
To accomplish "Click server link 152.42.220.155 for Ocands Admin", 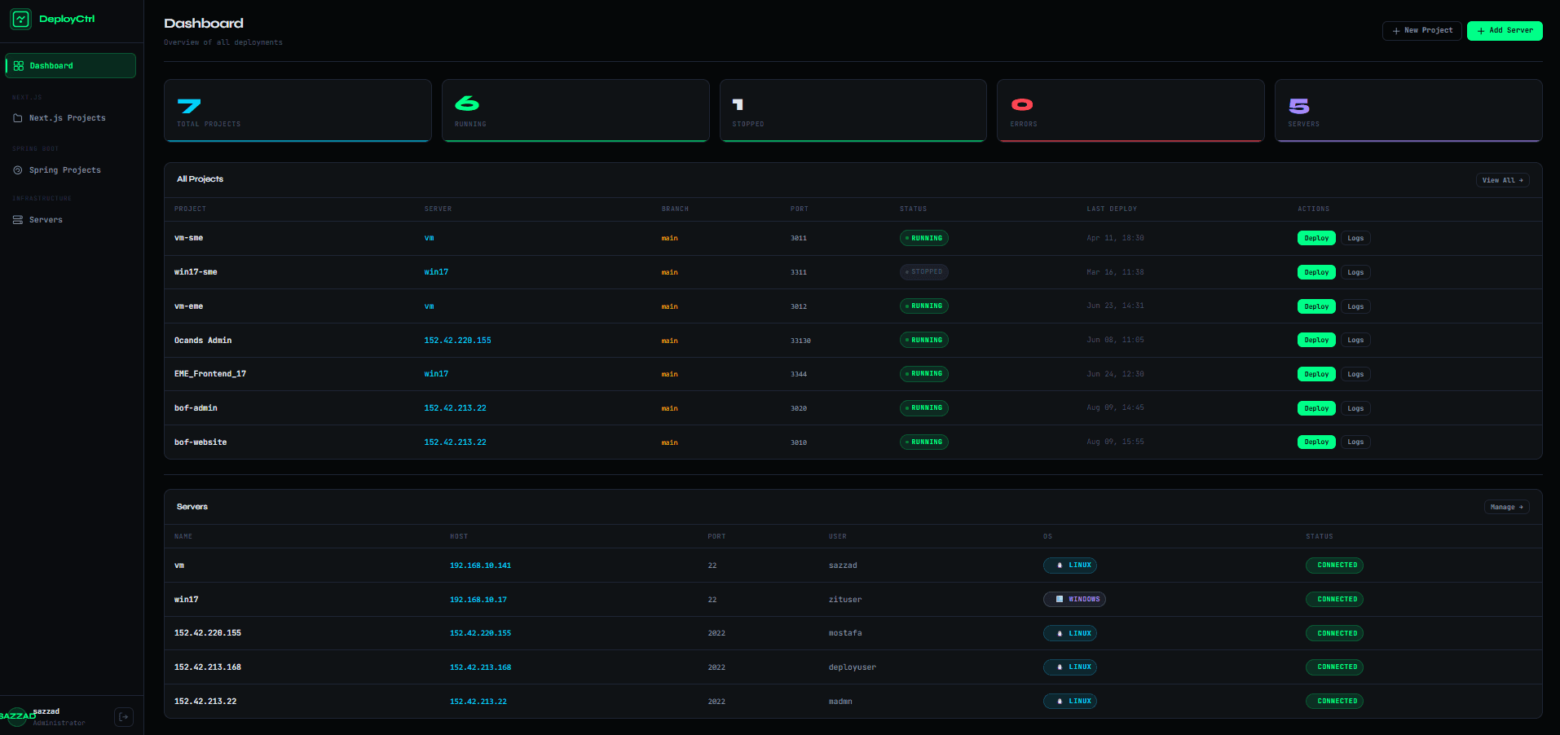I will 457,341.
